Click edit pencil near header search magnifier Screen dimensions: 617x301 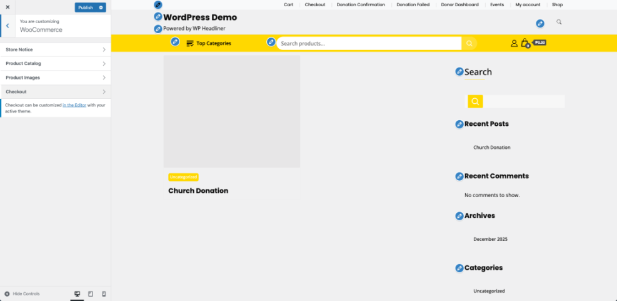click(x=540, y=24)
